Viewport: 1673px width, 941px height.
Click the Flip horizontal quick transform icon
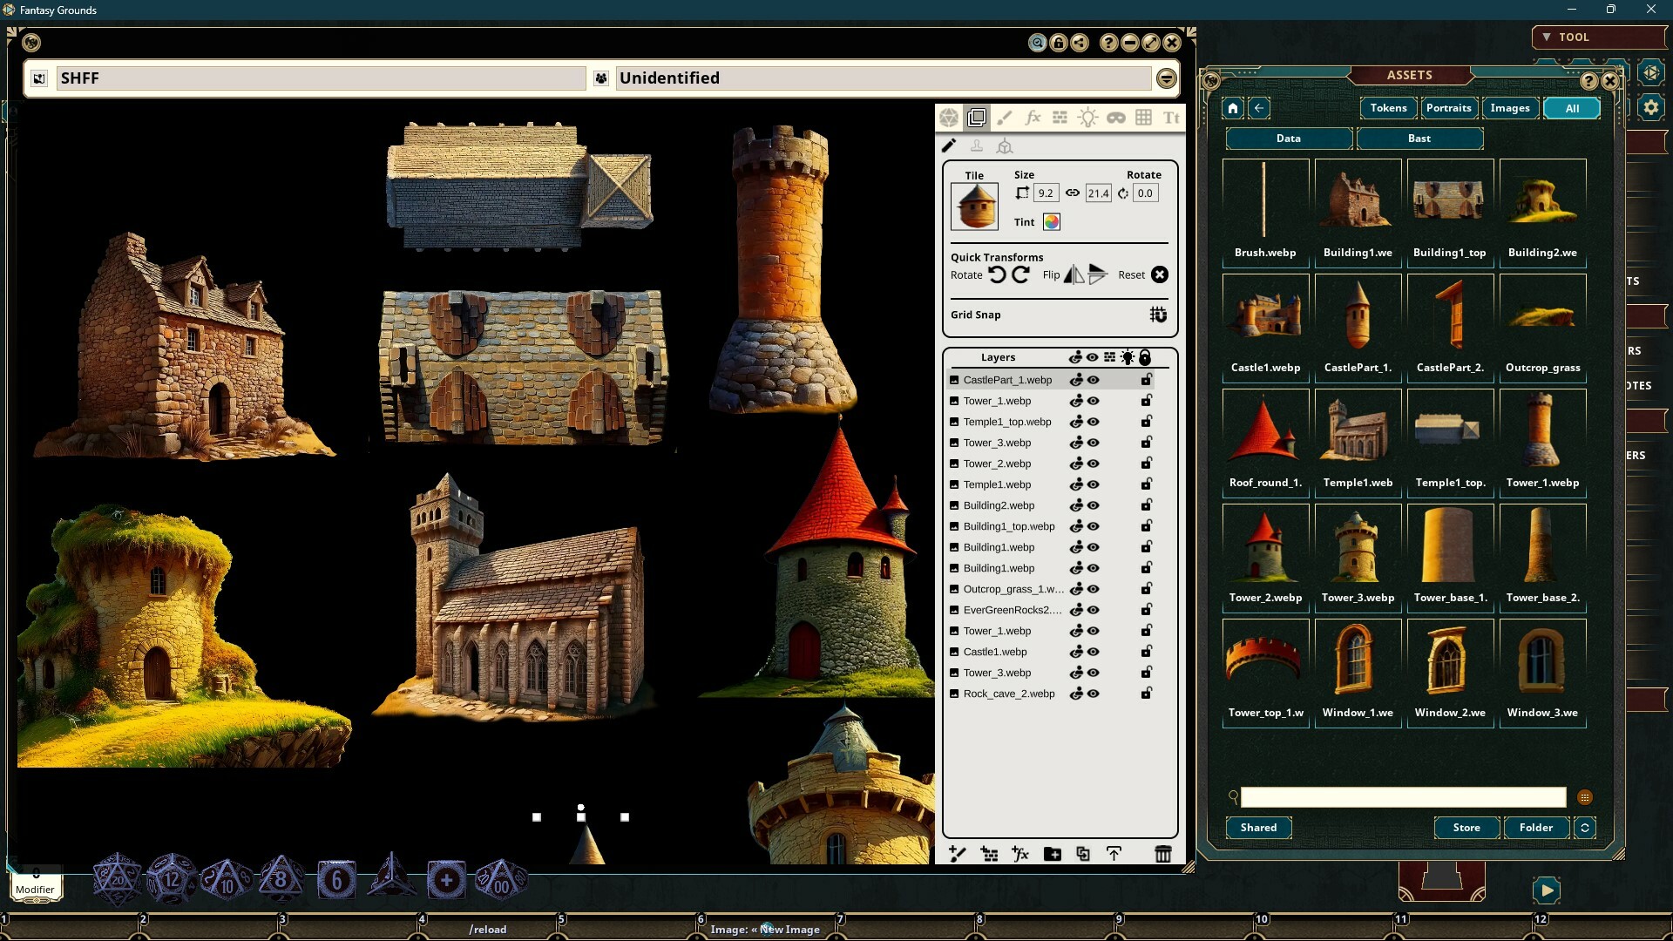pos(1073,274)
